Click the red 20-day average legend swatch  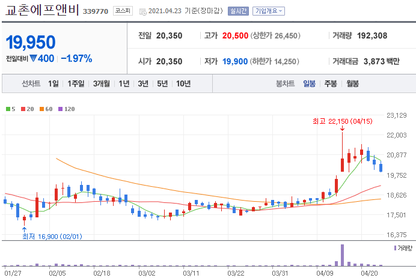click(23, 109)
